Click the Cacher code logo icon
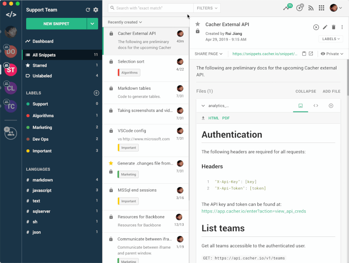Screen dimensions: 349x263 tap(11, 15)
